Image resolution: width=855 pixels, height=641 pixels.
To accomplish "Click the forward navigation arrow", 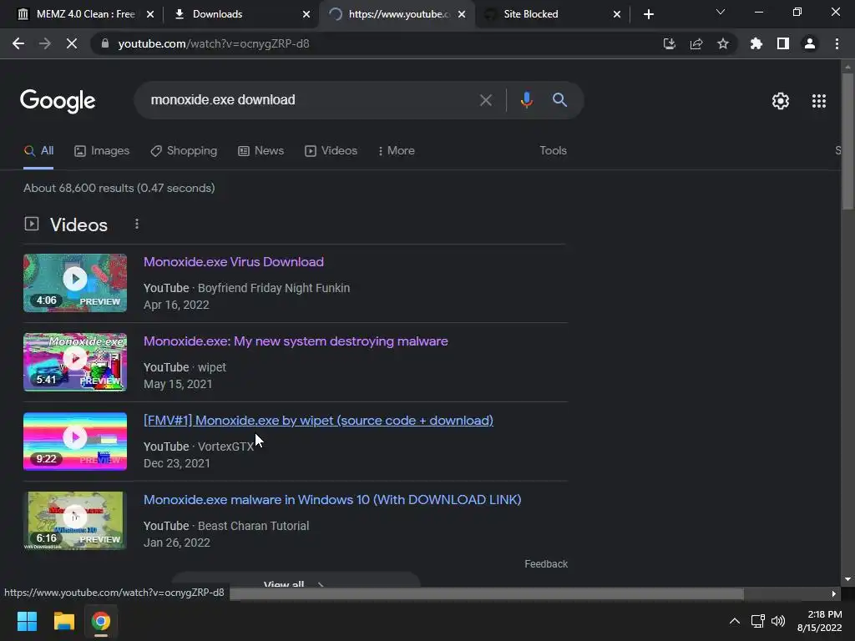I will click(x=45, y=43).
